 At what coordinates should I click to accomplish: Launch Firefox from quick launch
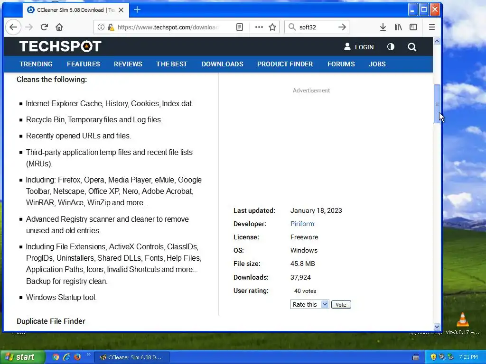coord(77,357)
